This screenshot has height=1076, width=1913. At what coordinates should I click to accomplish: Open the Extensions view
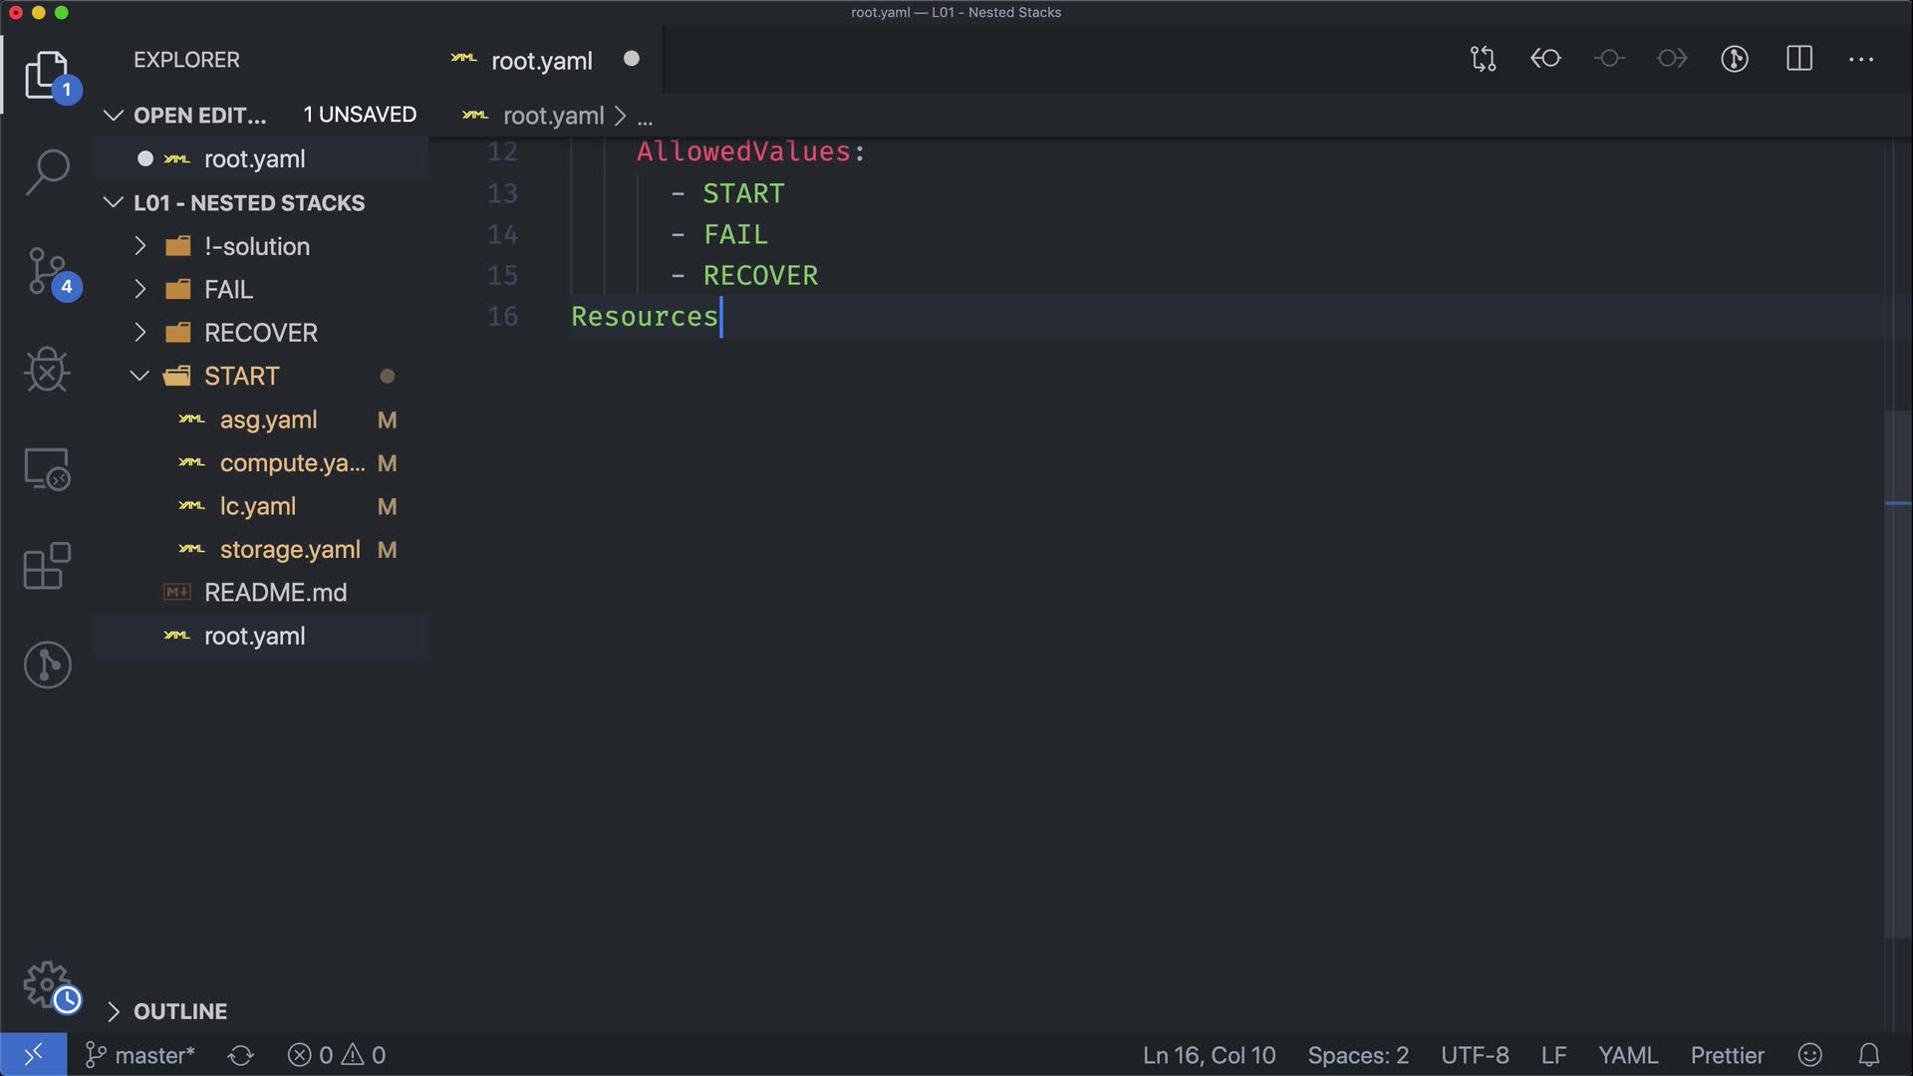[x=47, y=567]
